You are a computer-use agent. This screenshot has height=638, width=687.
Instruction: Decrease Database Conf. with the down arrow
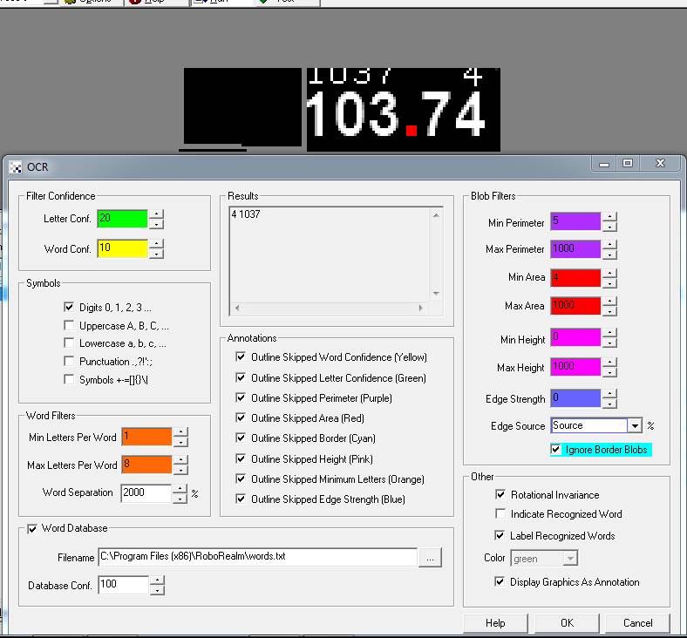[x=156, y=590]
